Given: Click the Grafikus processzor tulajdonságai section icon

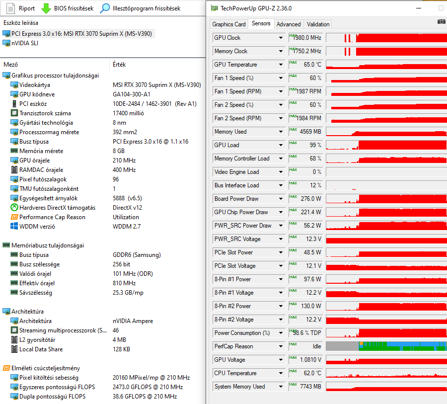Looking at the screenshot, I should [x=6, y=76].
